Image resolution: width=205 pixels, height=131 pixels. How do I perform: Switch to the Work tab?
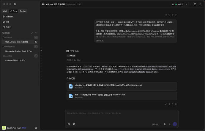pyautogui.click(x=5, y=11)
